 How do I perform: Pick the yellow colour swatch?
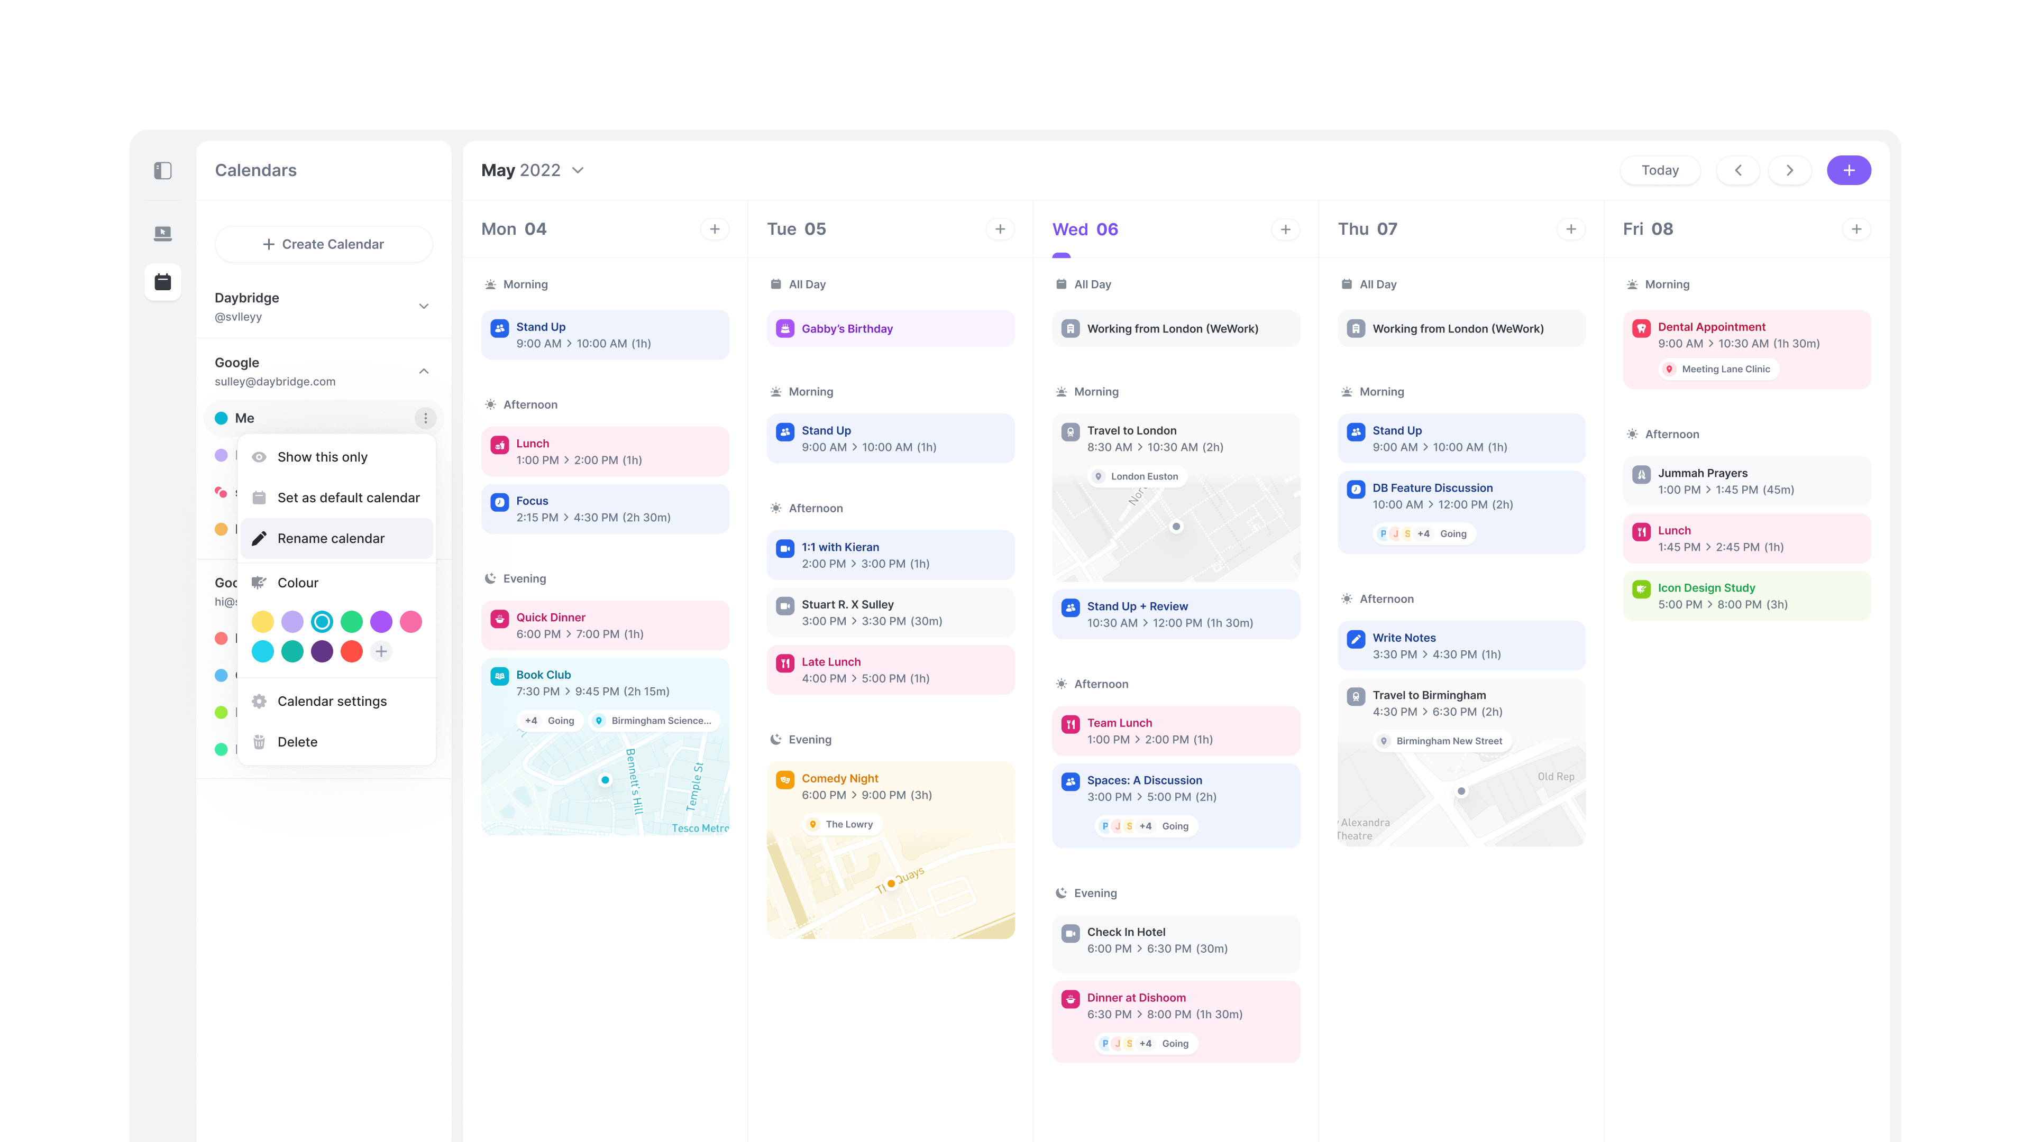click(x=262, y=623)
